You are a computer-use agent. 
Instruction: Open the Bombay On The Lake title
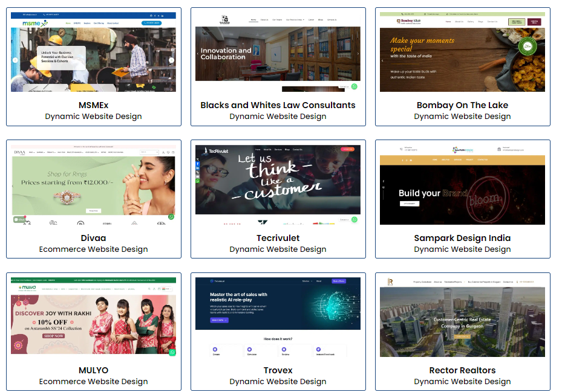tap(462, 105)
